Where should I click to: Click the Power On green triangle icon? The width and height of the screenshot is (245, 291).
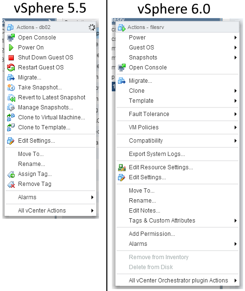[11, 48]
